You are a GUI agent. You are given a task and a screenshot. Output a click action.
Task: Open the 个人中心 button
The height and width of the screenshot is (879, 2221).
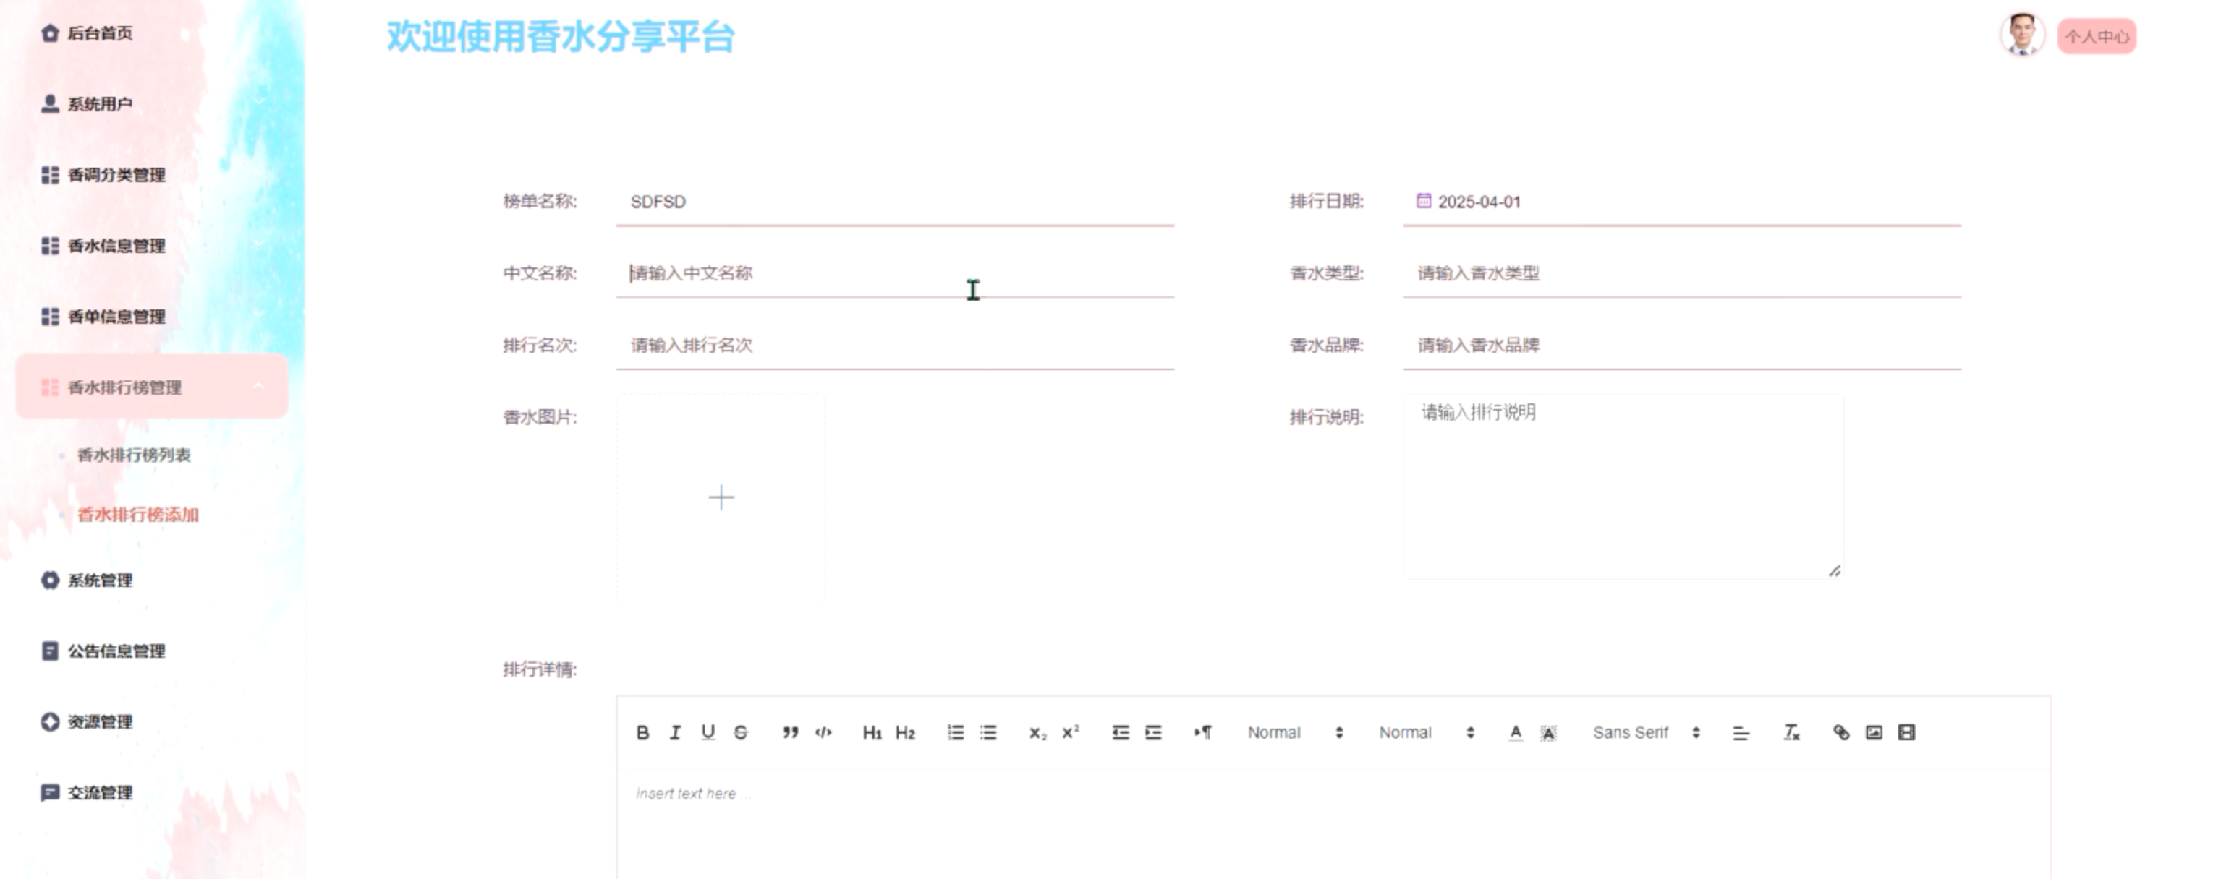click(2096, 37)
